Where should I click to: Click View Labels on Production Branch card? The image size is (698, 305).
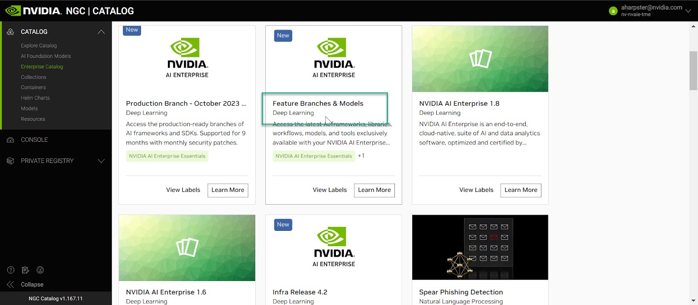coord(183,190)
